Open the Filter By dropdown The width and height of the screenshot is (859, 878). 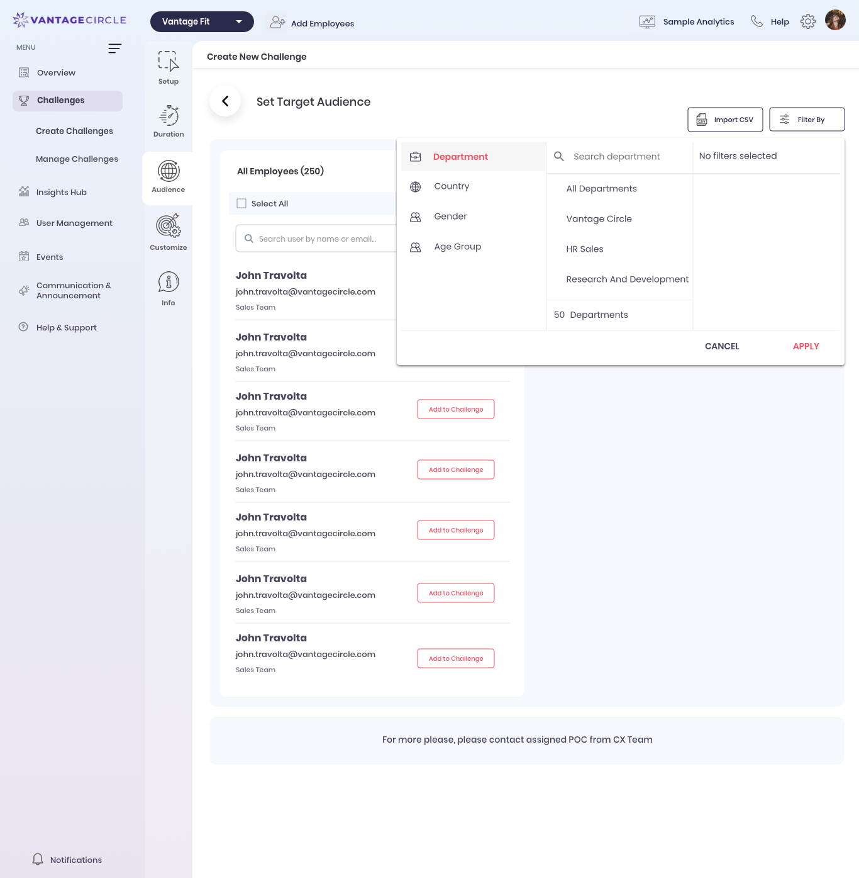pyautogui.click(x=806, y=120)
